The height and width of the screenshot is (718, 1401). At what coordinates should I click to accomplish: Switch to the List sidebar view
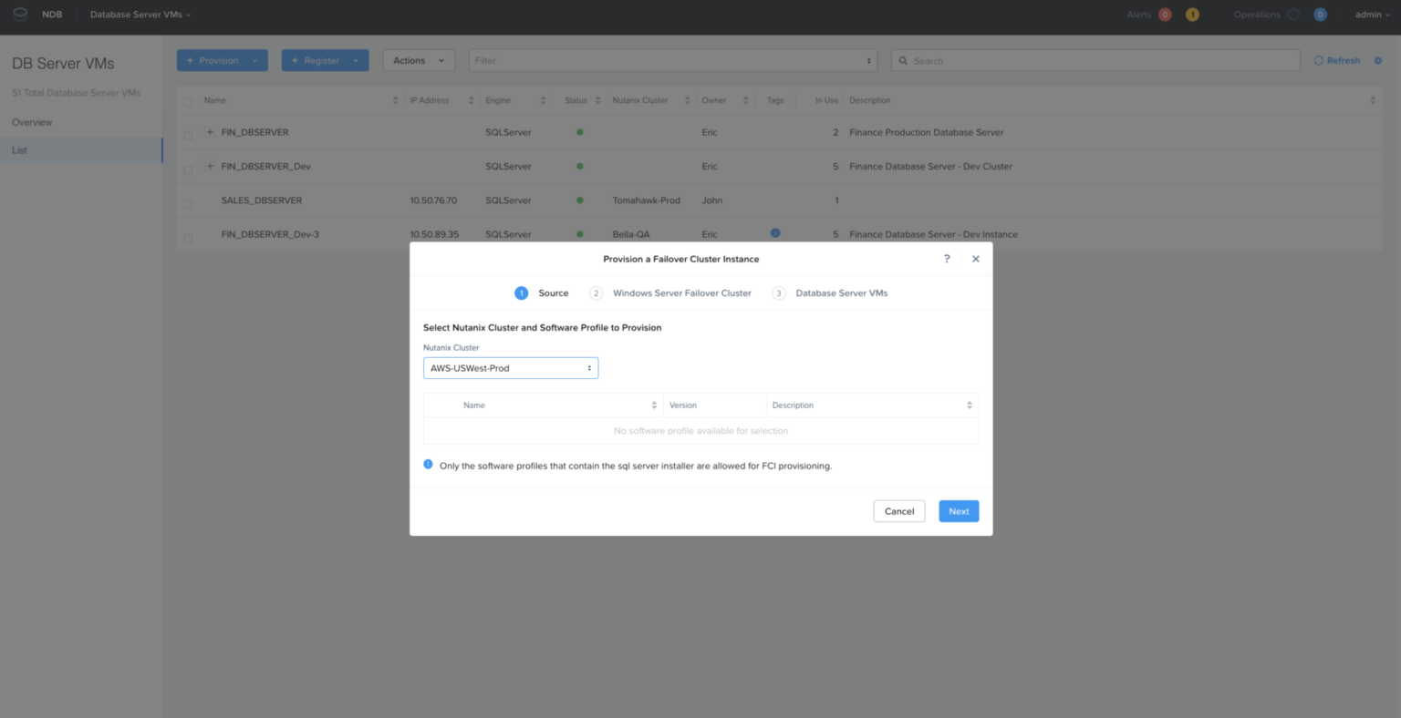click(19, 149)
